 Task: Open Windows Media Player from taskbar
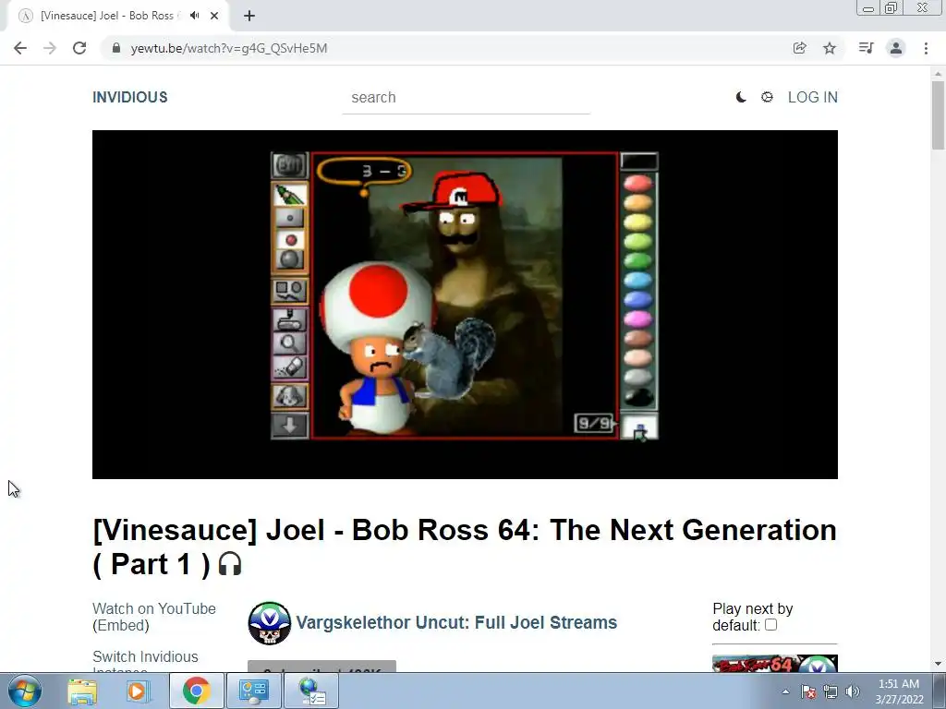coord(137,691)
